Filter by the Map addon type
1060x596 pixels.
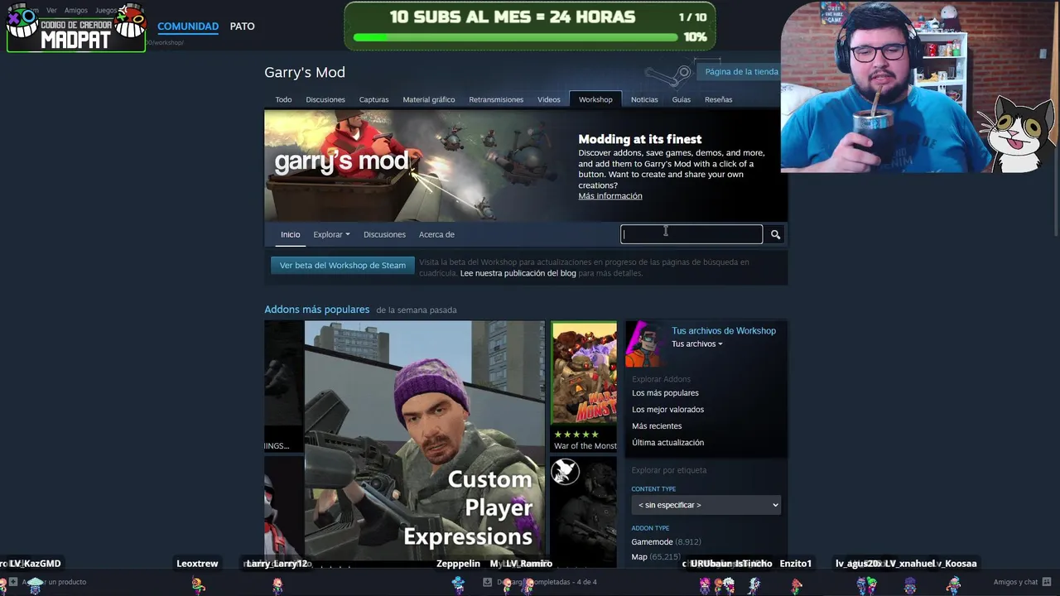coord(639,557)
